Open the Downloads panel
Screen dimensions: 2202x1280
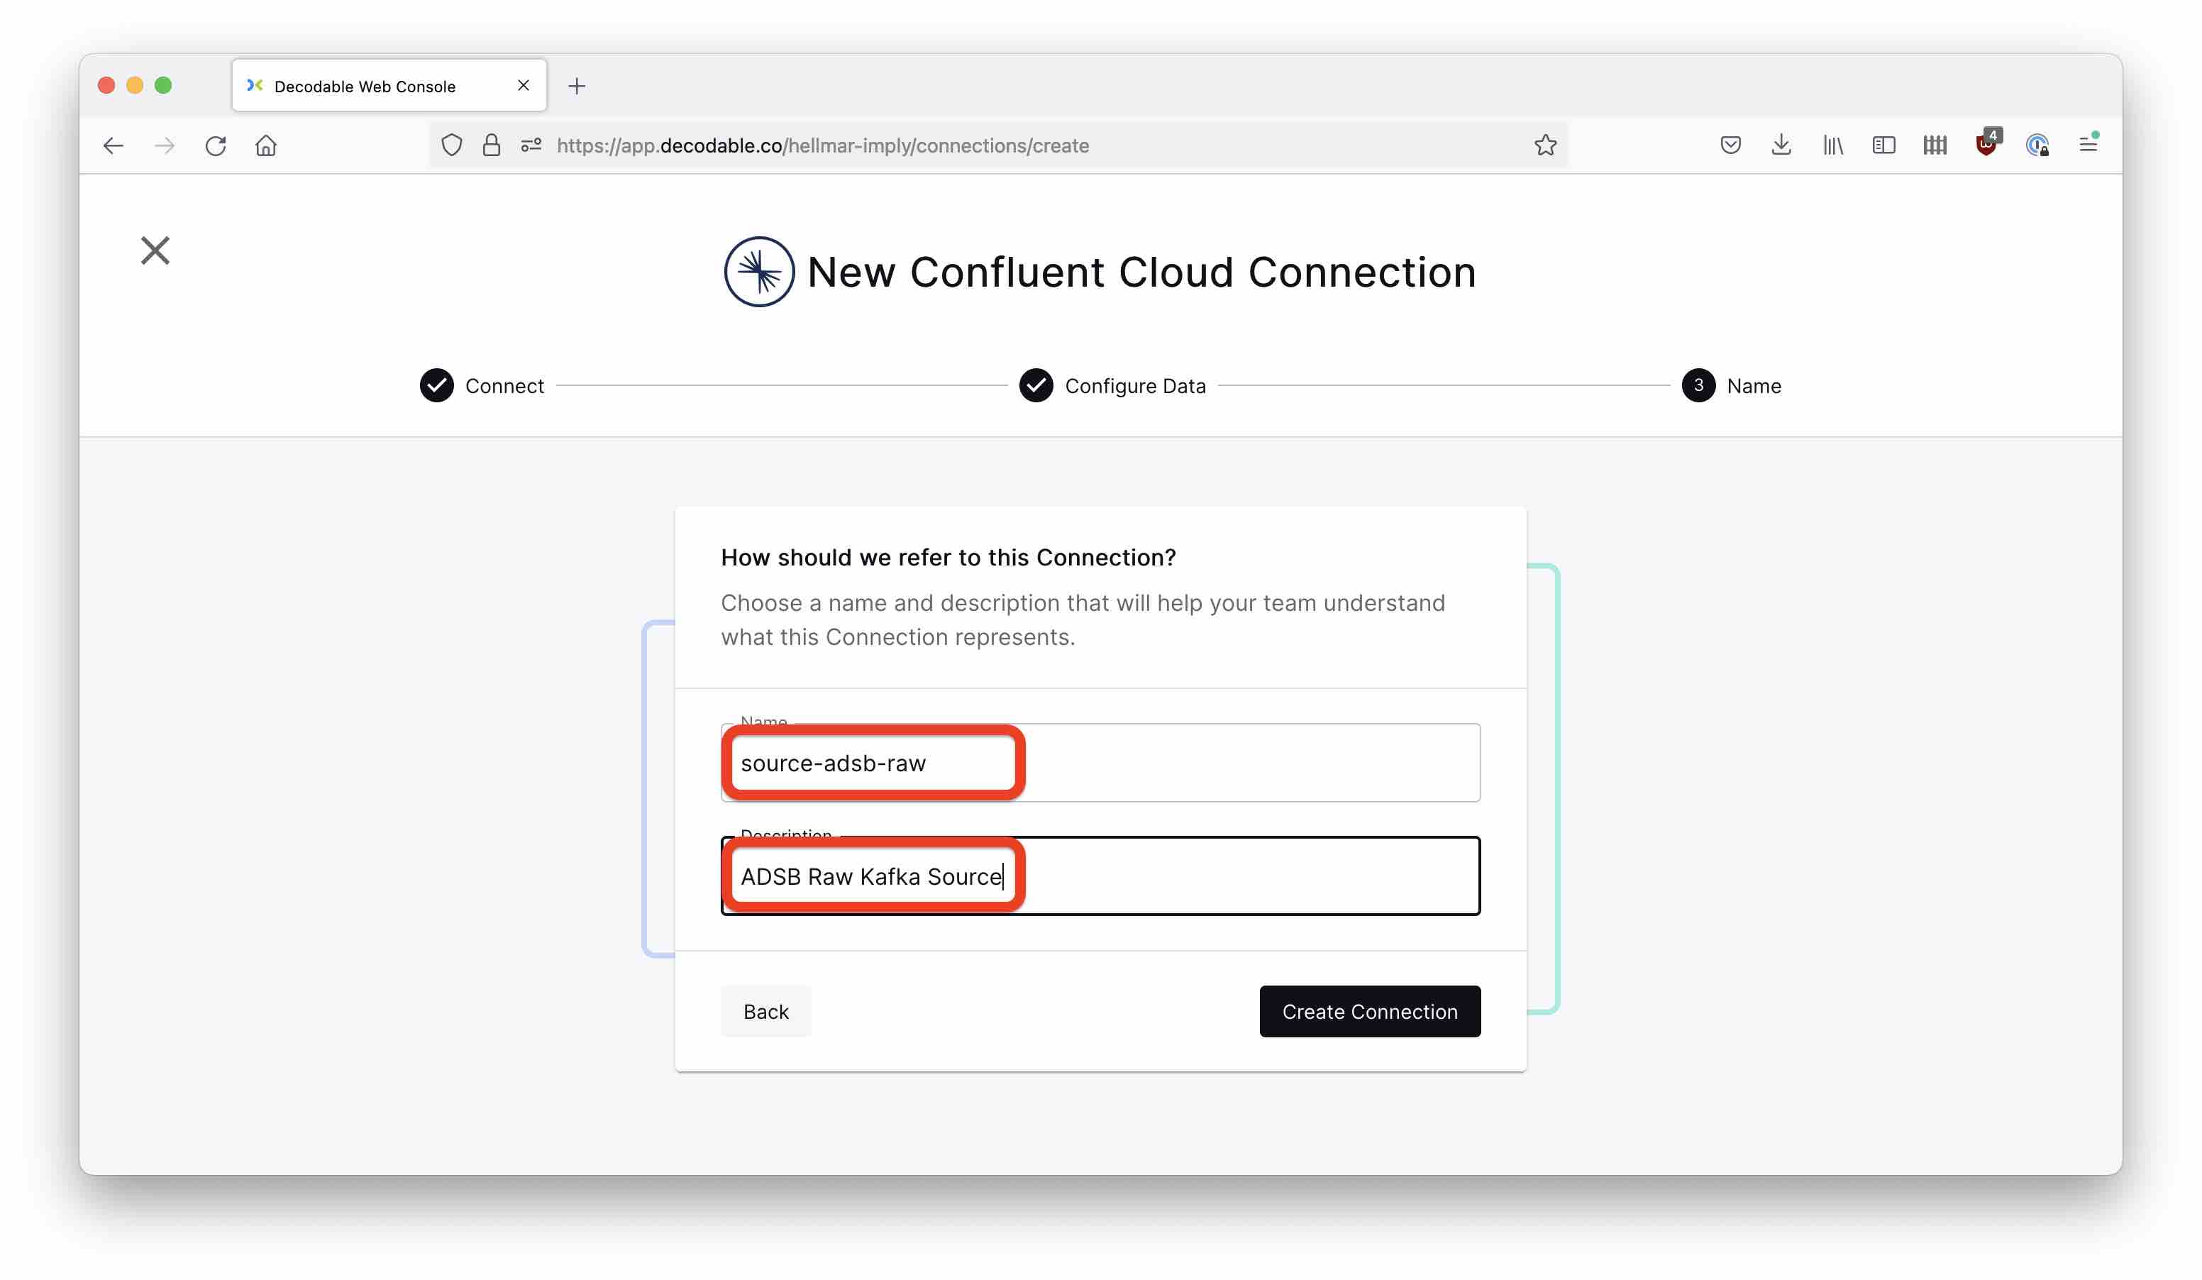click(1781, 145)
